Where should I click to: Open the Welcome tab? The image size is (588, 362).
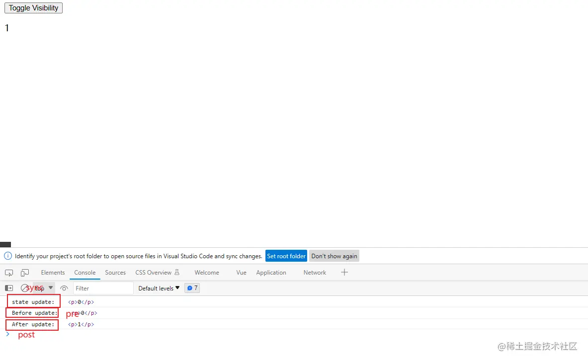pyautogui.click(x=207, y=273)
